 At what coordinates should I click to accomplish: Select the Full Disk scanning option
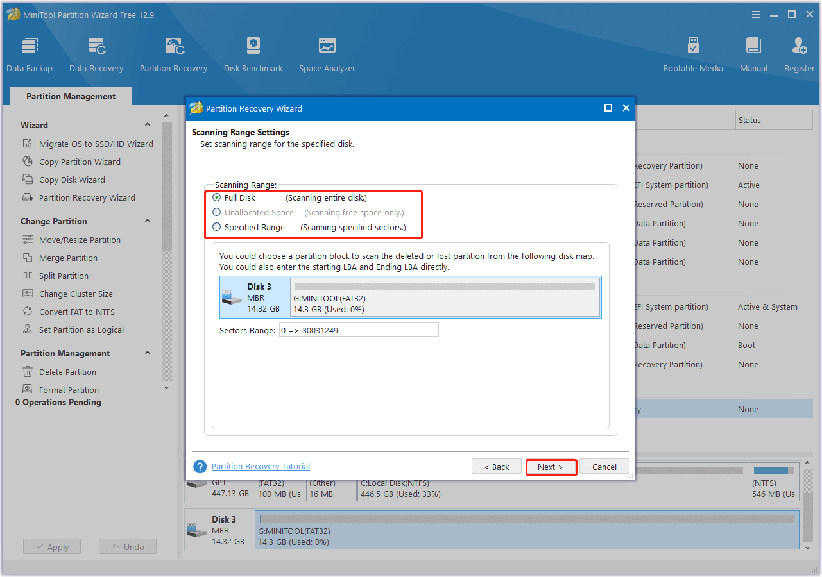pyautogui.click(x=216, y=197)
